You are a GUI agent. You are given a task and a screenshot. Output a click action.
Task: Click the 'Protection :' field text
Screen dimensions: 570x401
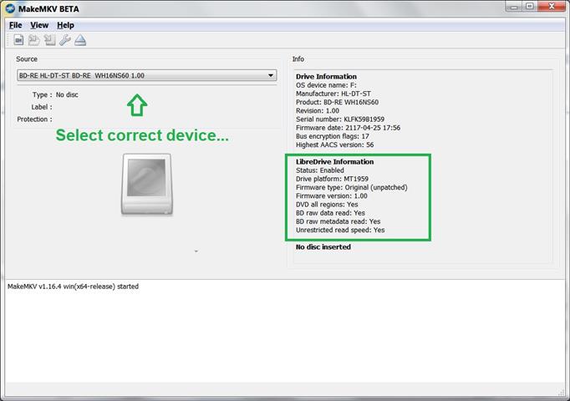[x=34, y=119]
